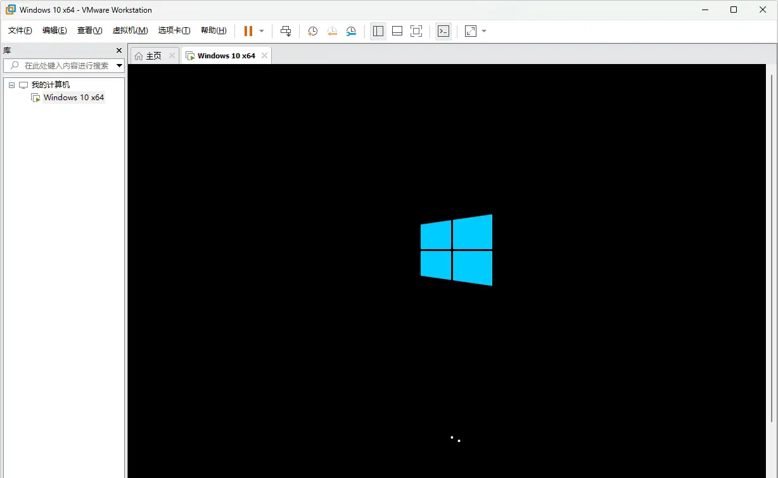Open the 查看(V) menu
Screen dimensions: 778x478
pyautogui.click(x=89, y=30)
